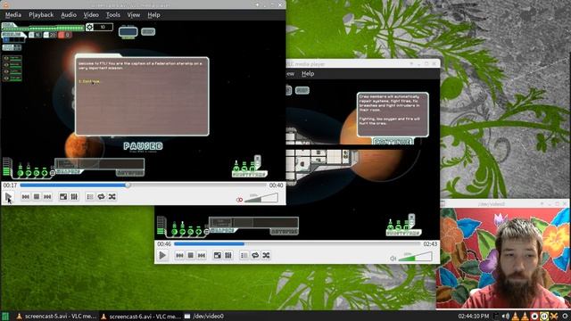Viewport: 571px width, 321px height.
Task: Previous track button in screencast-5 VLC window
Action: pos(26,197)
